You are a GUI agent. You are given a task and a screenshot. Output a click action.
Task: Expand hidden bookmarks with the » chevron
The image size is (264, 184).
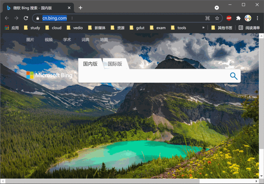coord(203,28)
